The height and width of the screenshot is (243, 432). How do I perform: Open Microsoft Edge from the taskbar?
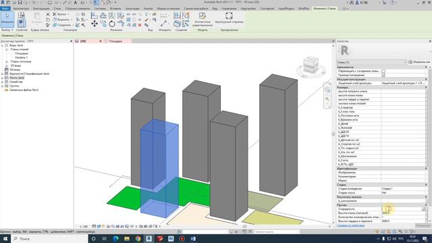point(115,238)
